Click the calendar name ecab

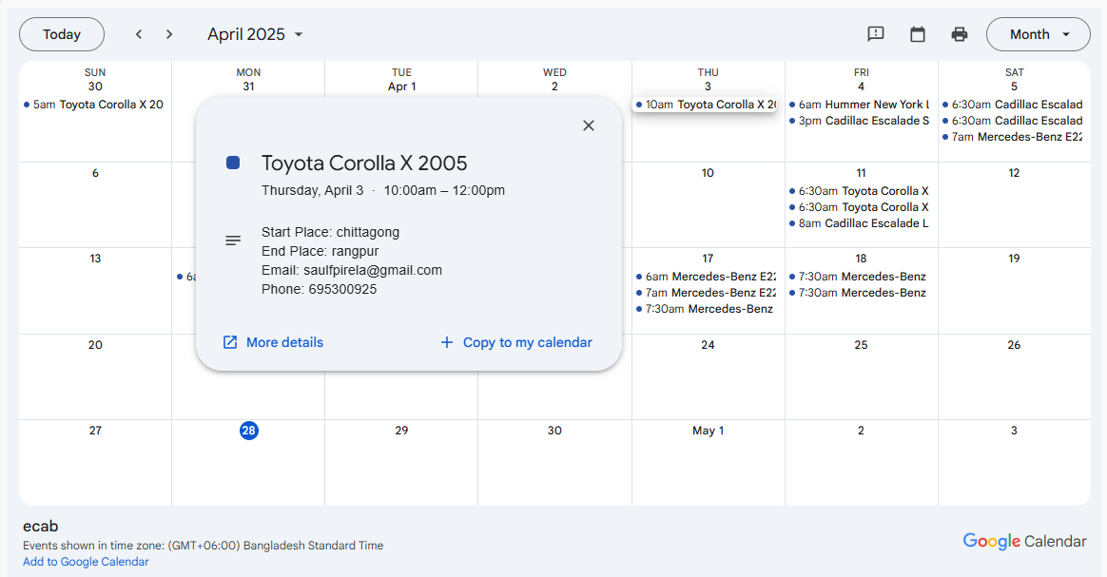tap(40, 527)
